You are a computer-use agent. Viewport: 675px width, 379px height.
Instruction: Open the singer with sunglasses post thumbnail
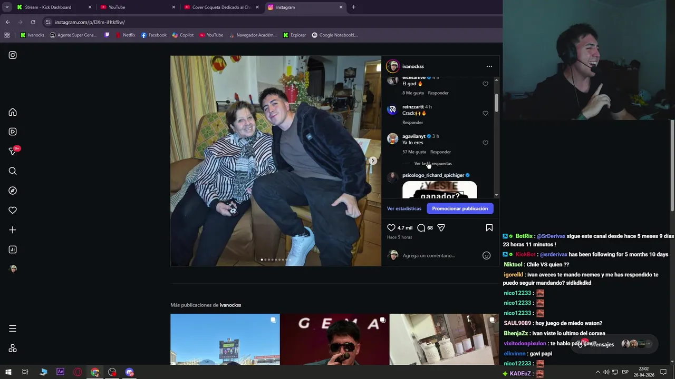[334, 340]
